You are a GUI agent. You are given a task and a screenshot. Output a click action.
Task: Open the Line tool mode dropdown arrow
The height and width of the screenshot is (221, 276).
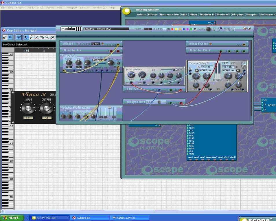38,39
